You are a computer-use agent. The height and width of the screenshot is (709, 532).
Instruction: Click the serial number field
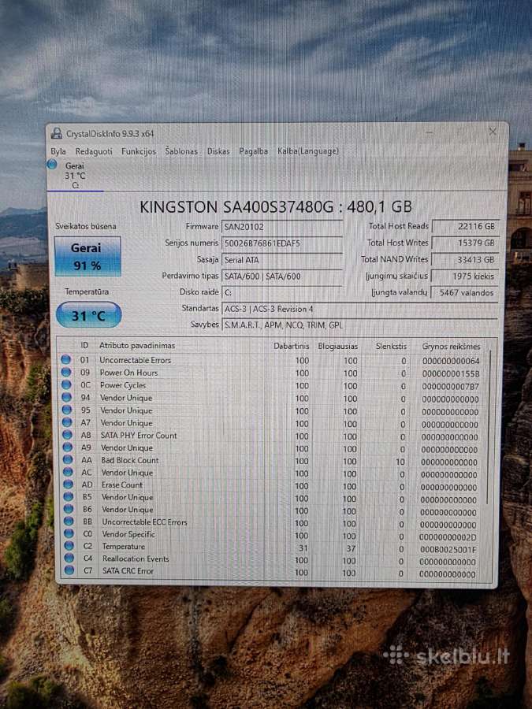click(x=282, y=243)
